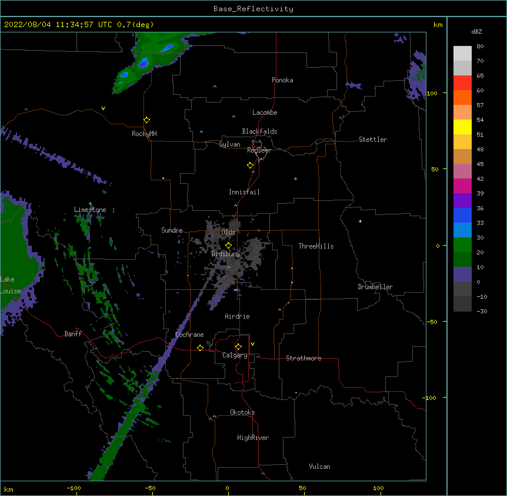The width and height of the screenshot is (507, 496).
Task: Click the timestamp 2022/08/04 11:34:57 UTC
Action: point(58,25)
